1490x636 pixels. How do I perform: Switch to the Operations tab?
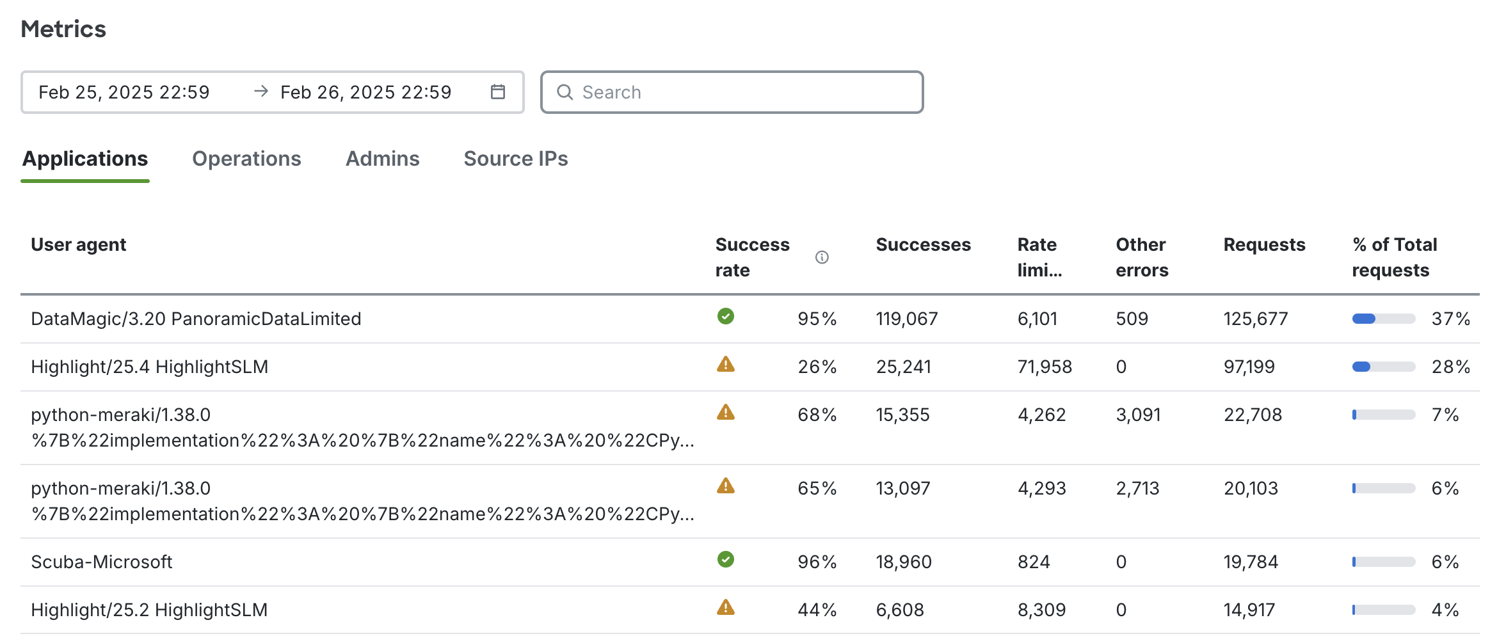[x=247, y=159]
